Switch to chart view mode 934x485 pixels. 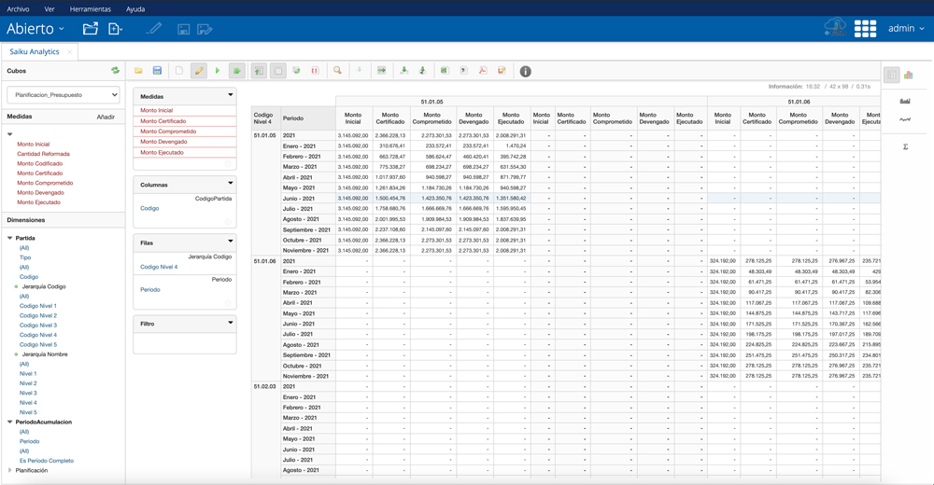click(908, 75)
